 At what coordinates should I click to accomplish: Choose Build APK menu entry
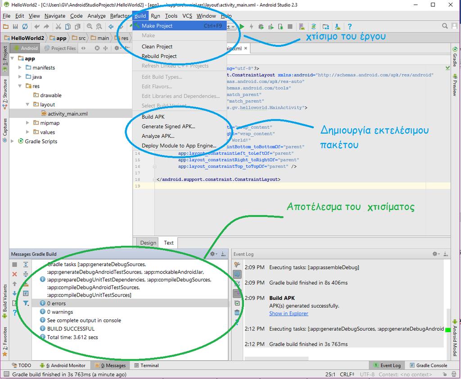179,117
